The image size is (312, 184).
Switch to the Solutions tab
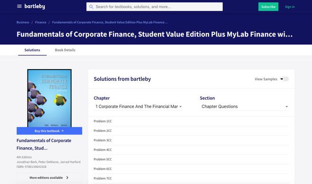[32, 50]
